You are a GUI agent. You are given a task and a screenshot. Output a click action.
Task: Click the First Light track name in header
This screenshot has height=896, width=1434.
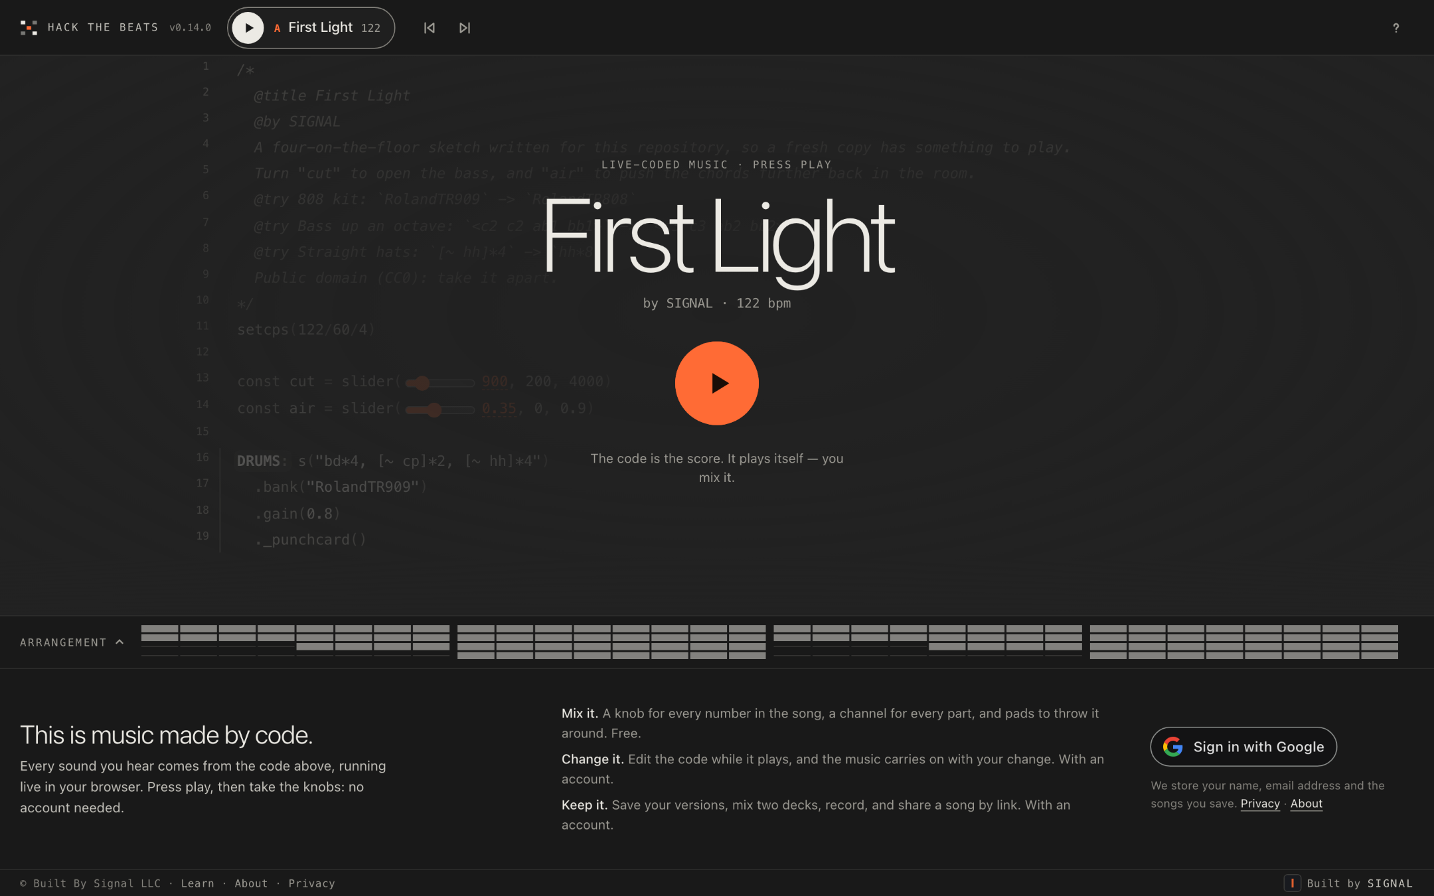tap(320, 27)
